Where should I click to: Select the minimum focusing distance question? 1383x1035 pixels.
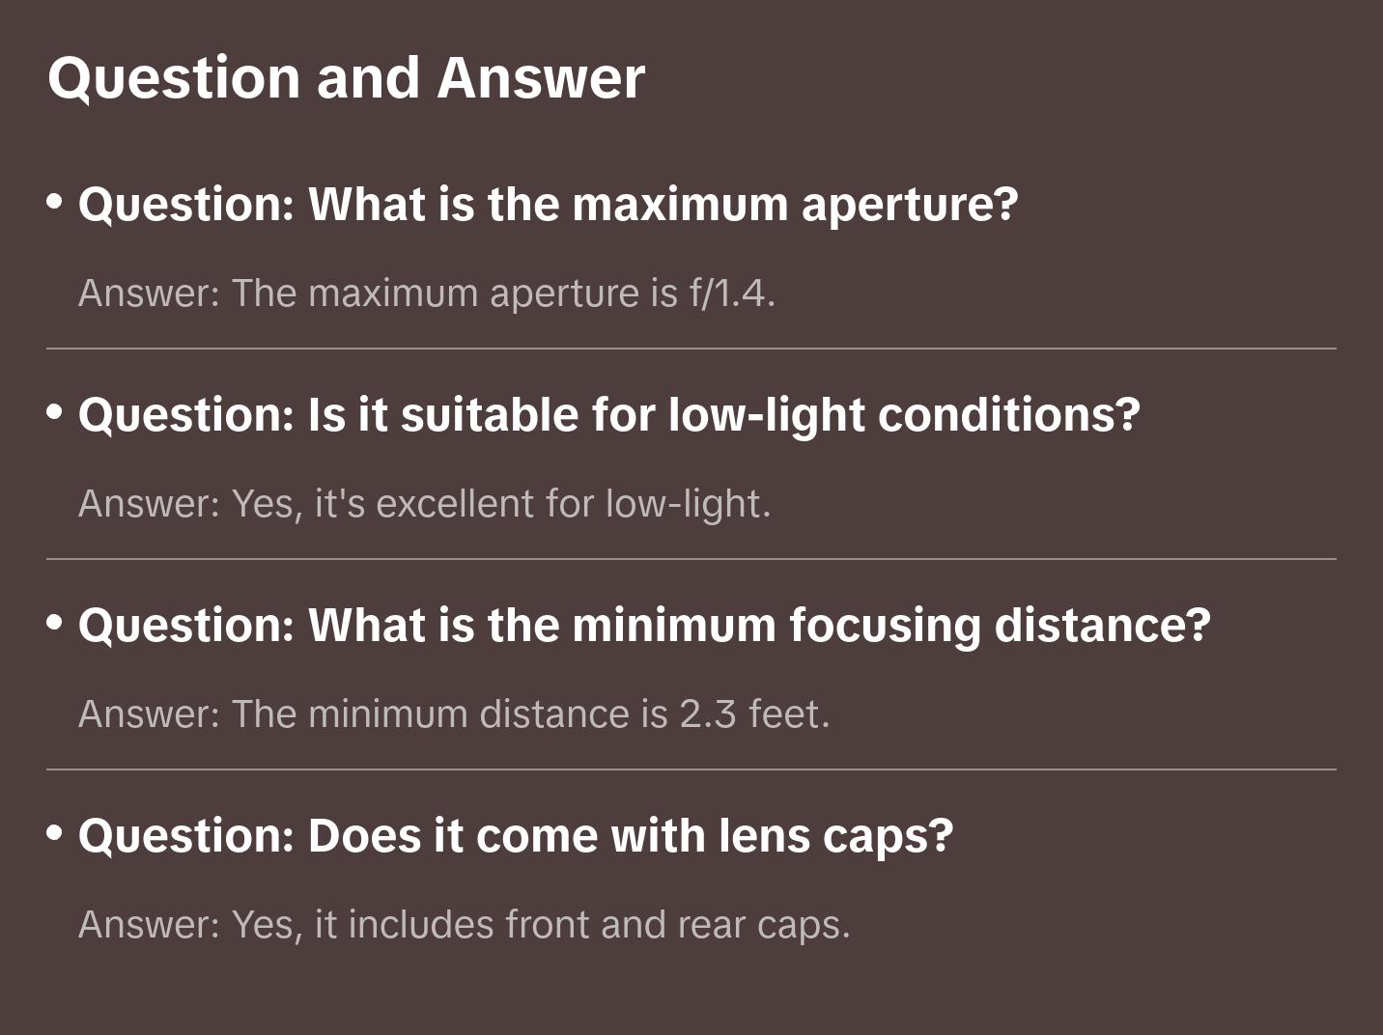click(644, 626)
